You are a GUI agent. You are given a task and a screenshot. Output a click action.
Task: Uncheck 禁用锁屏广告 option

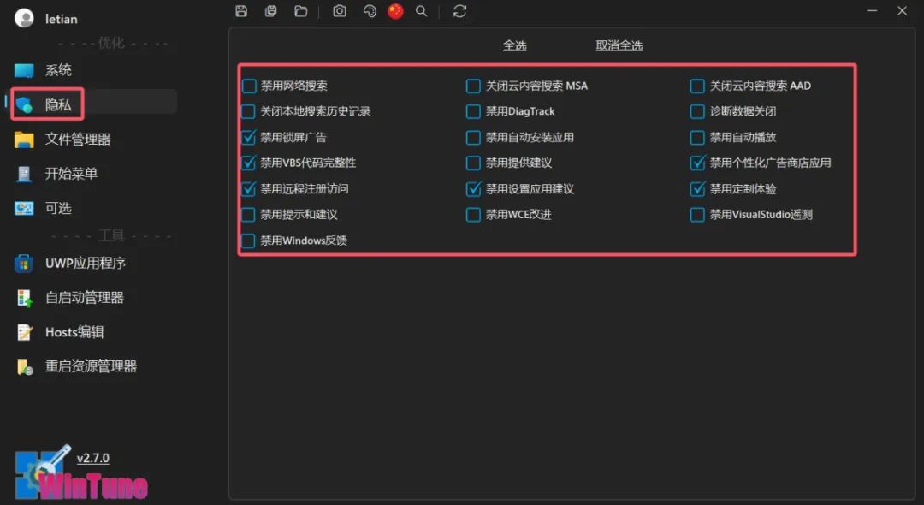point(249,137)
